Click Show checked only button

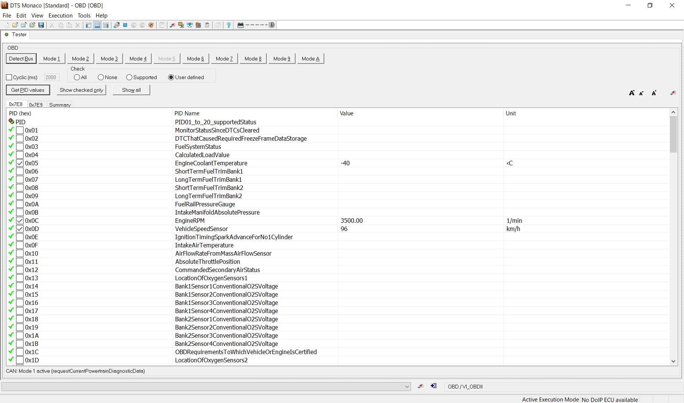[81, 90]
